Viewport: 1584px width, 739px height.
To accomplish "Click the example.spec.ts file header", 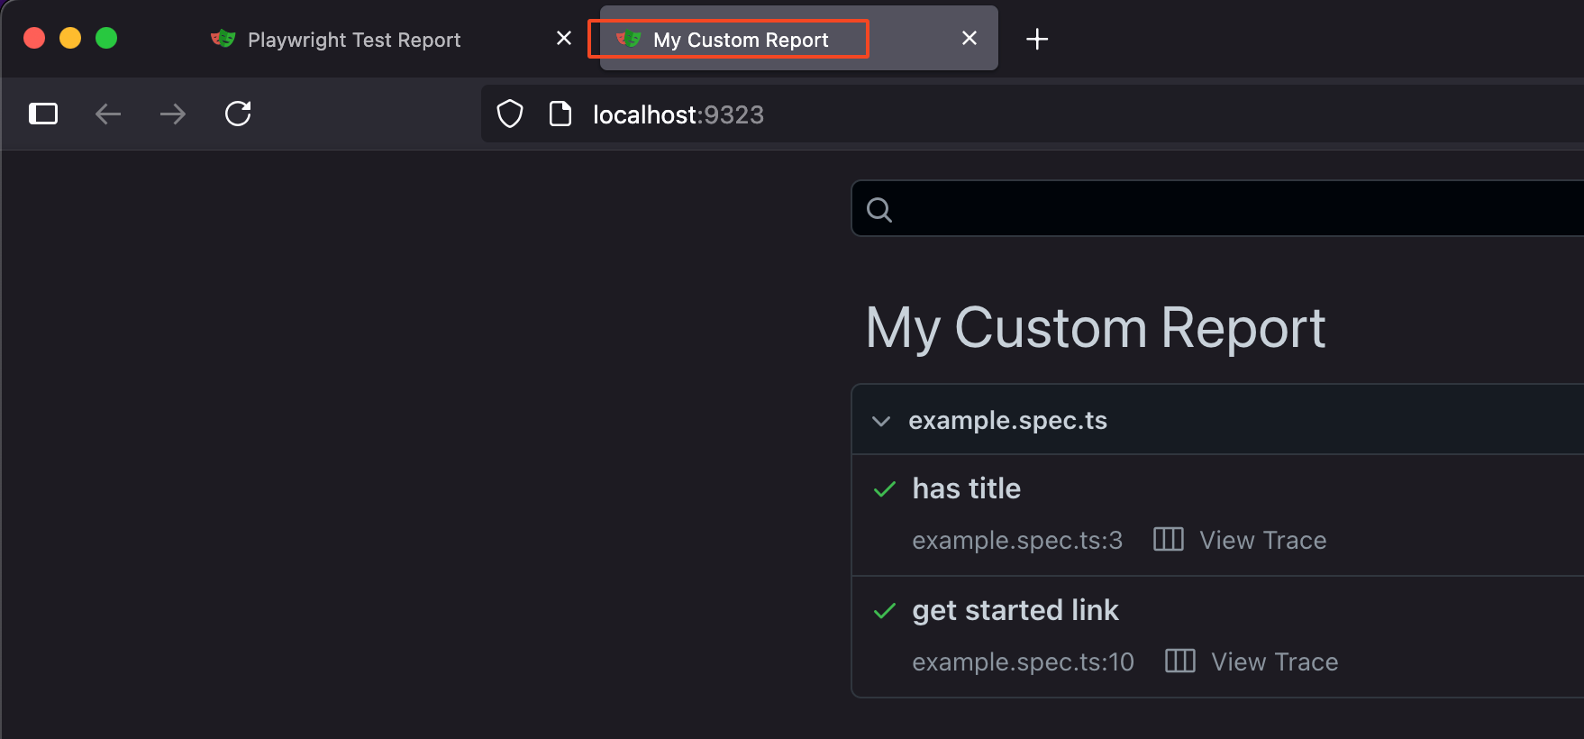I will 1217,420.
